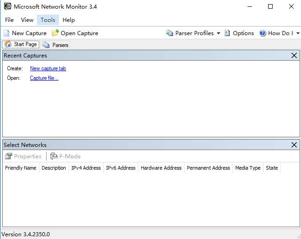Image resolution: width=301 pixels, height=239 pixels.
Task: Sort by Friendly Name column header
Action: click(x=21, y=168)
